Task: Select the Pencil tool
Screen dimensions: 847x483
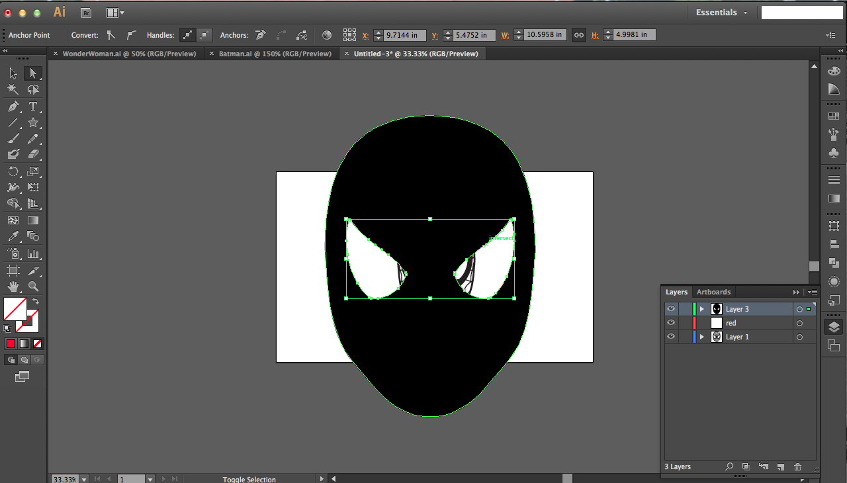Action: [x=32, y=139]
